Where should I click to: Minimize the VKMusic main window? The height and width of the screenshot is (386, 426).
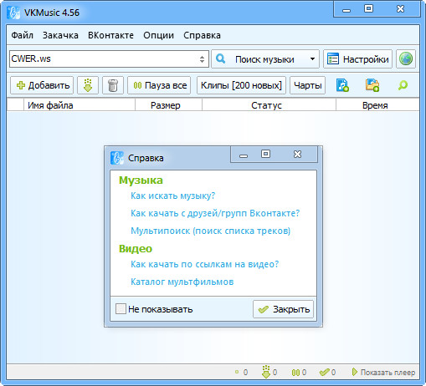pos(346,10)
